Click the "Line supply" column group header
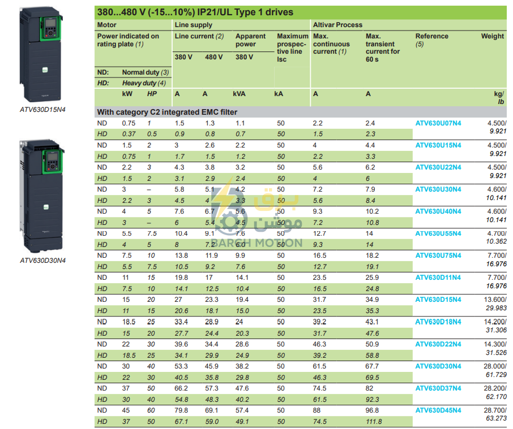This screenshot has width=513, height=429. [193, 25]
